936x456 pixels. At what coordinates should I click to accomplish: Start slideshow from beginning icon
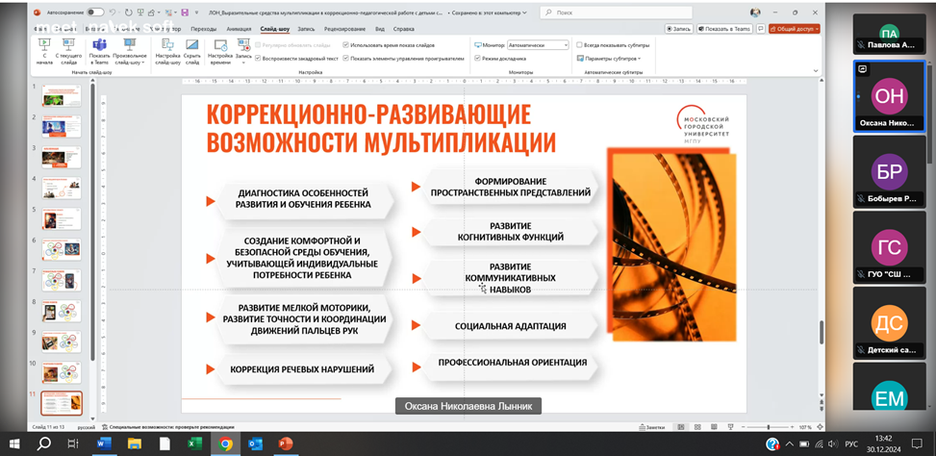(44, 50)
